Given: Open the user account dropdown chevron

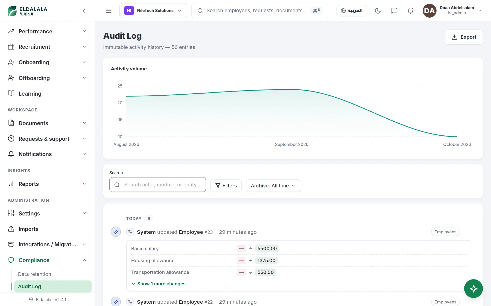Looking at the screenshot, I should point(480,11).
